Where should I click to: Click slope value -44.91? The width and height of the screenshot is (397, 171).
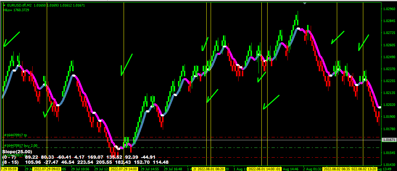tap(148, 157)
